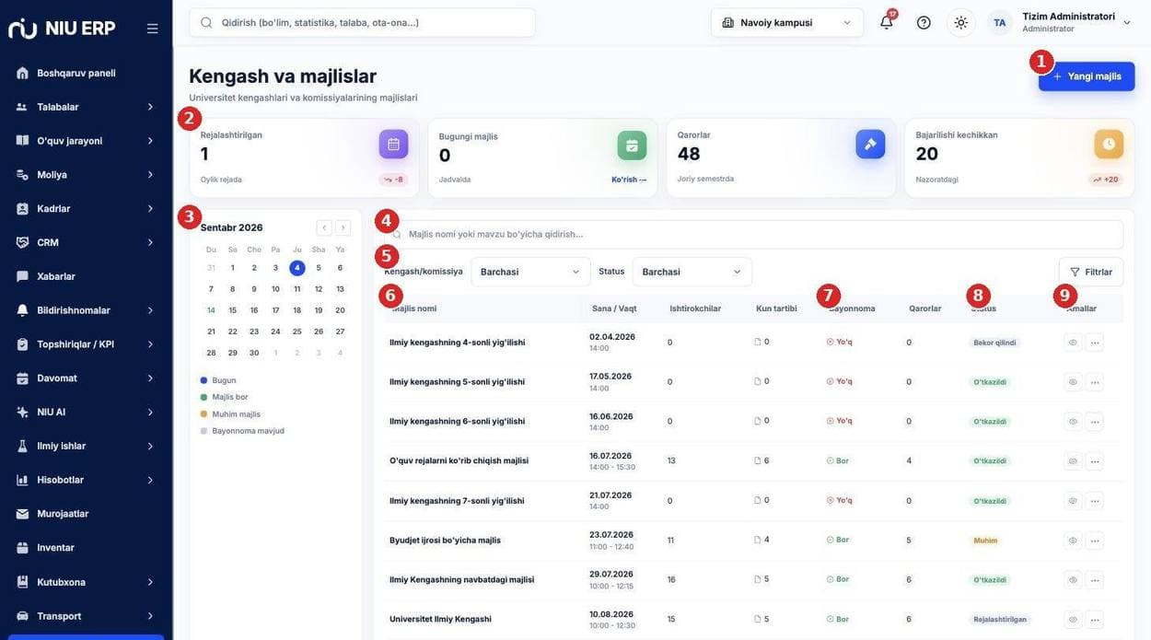
Task: Open more actions for Ilmiy kengashning 5-sonli yig'ilishi
Action: click(x=1095, y=382)
